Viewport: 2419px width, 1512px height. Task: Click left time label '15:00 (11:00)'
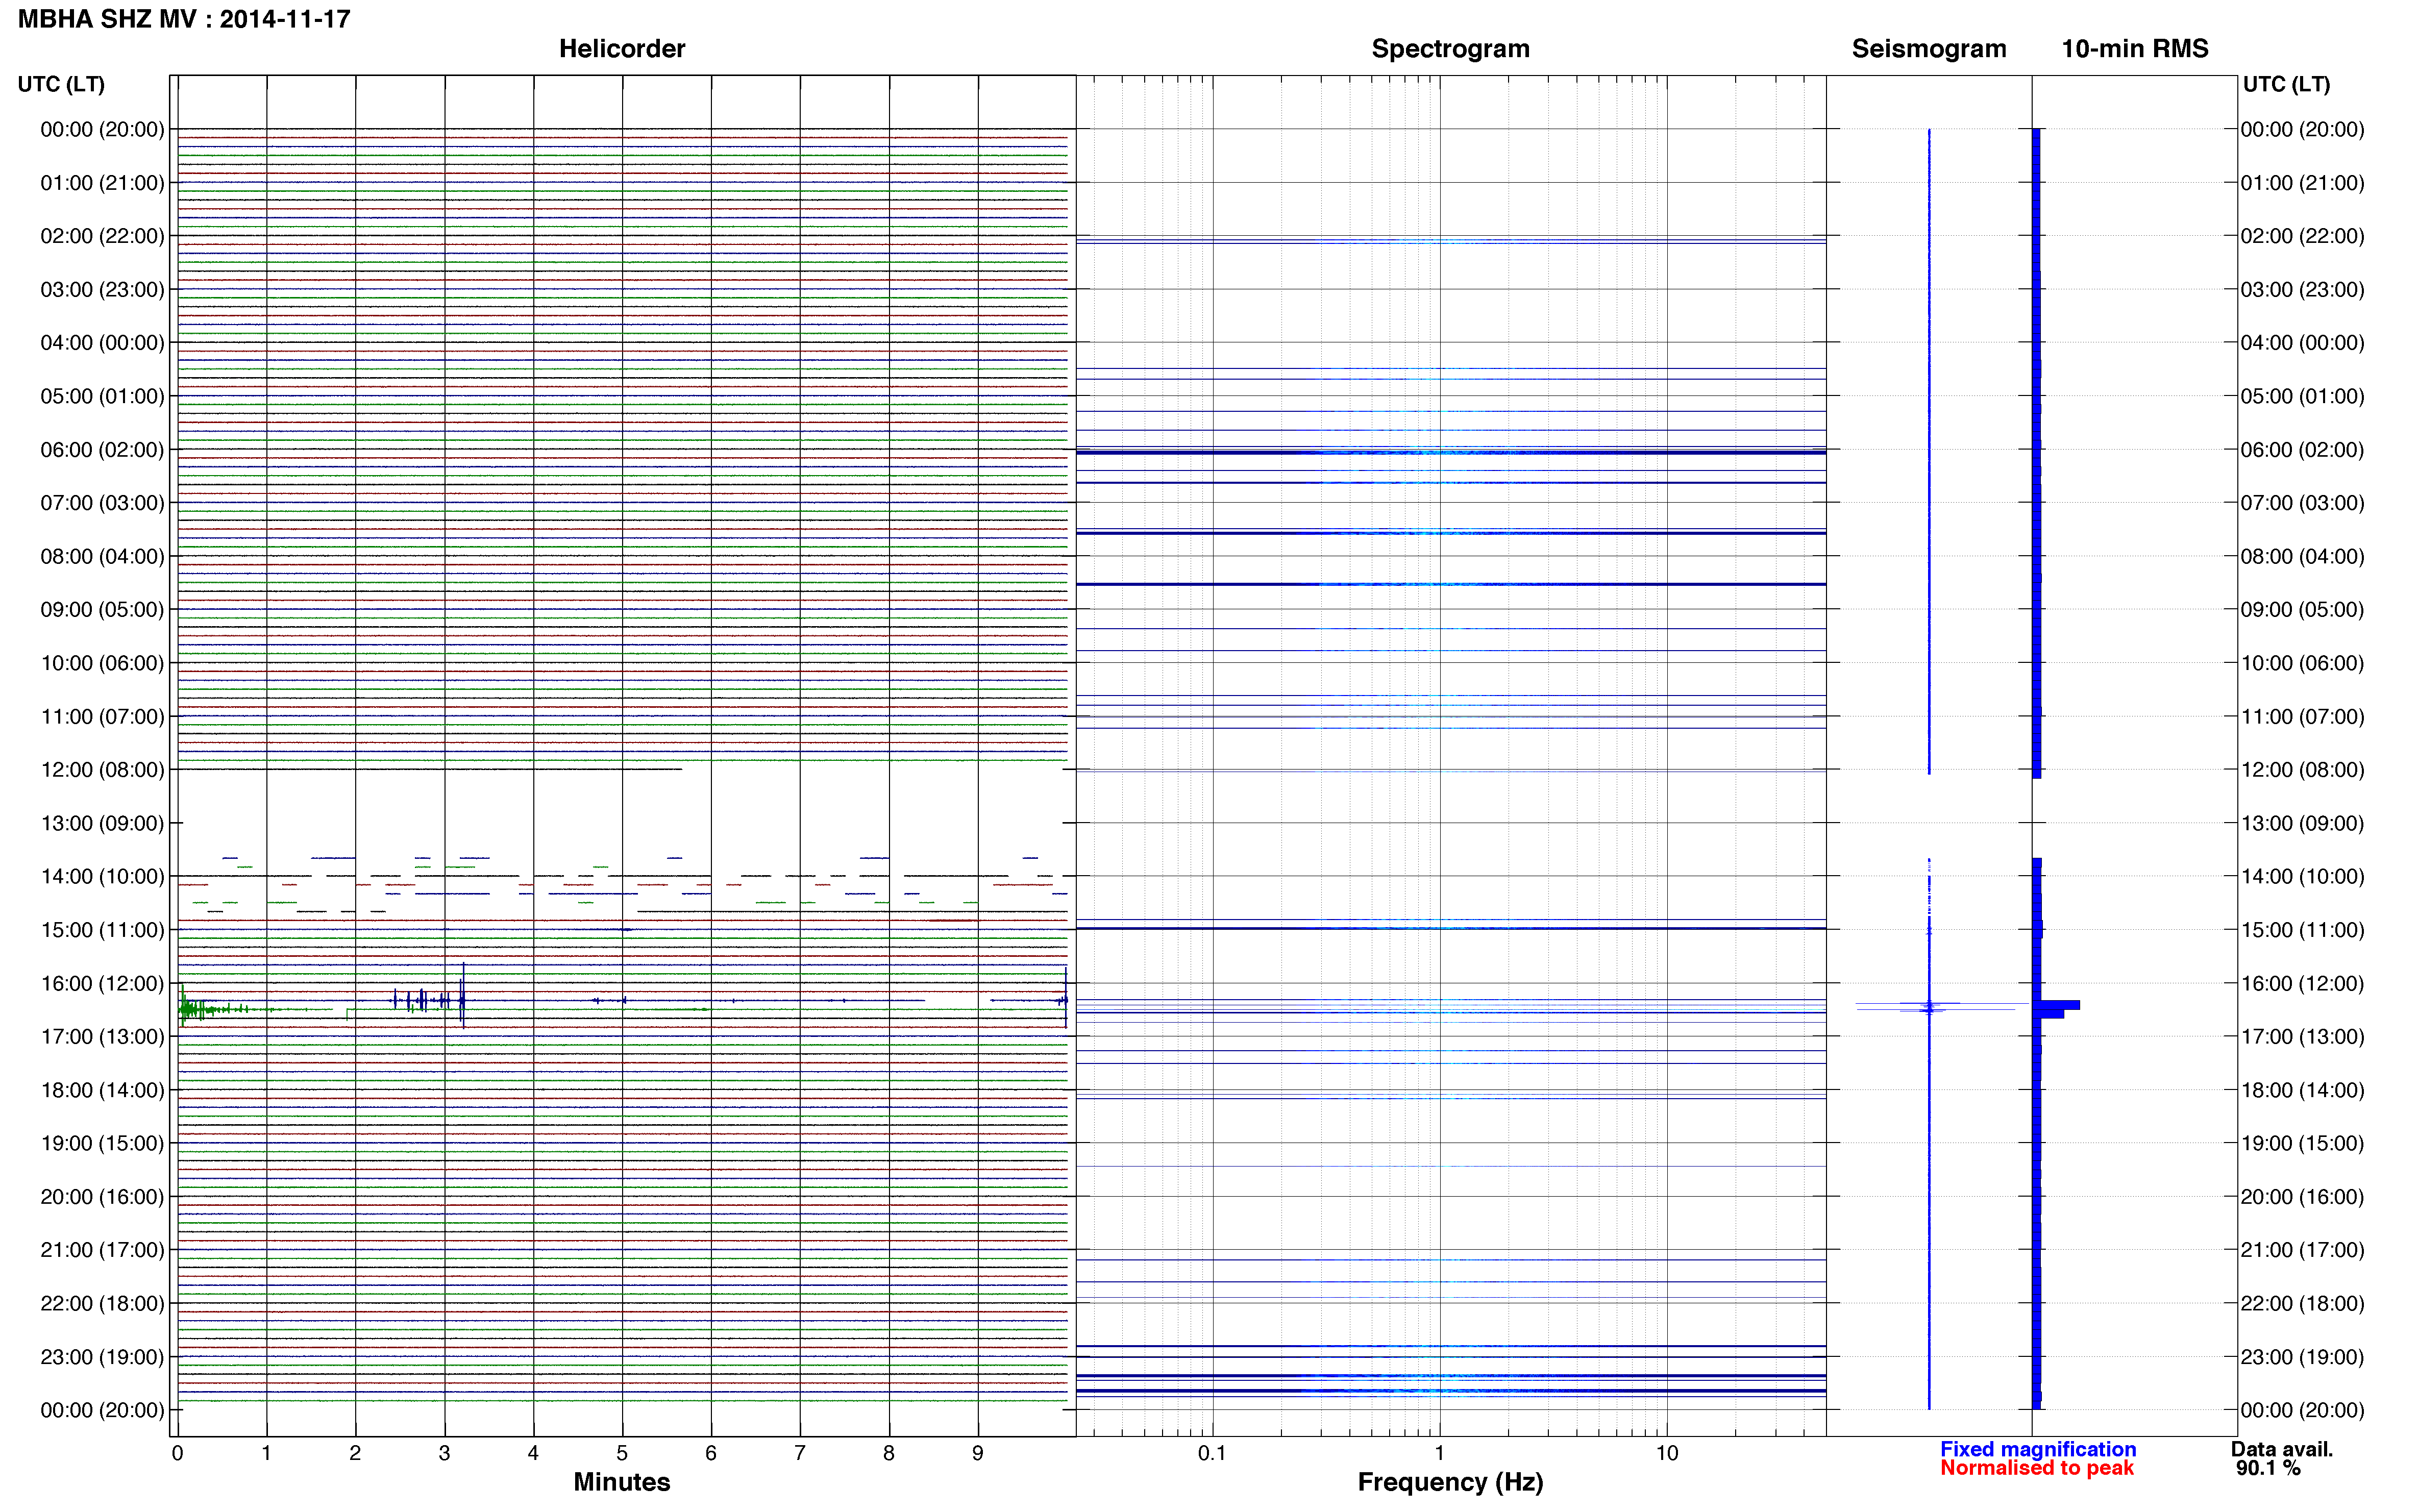pyautogui.click(x=102, y=930)
